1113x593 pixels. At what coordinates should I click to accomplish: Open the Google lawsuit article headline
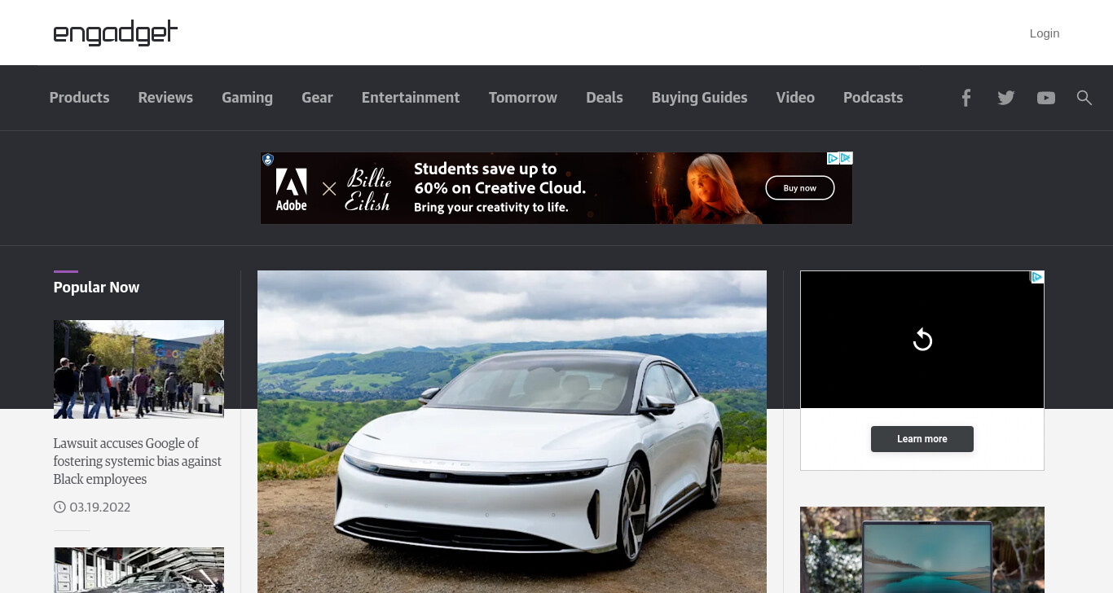[137, 461]
